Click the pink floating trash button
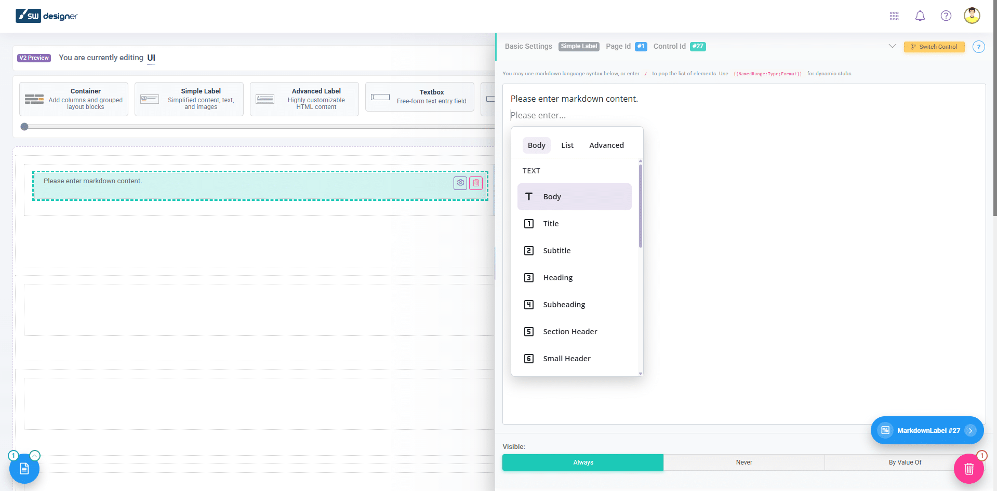This screenshot has height=491, width=997. (968, 469)
